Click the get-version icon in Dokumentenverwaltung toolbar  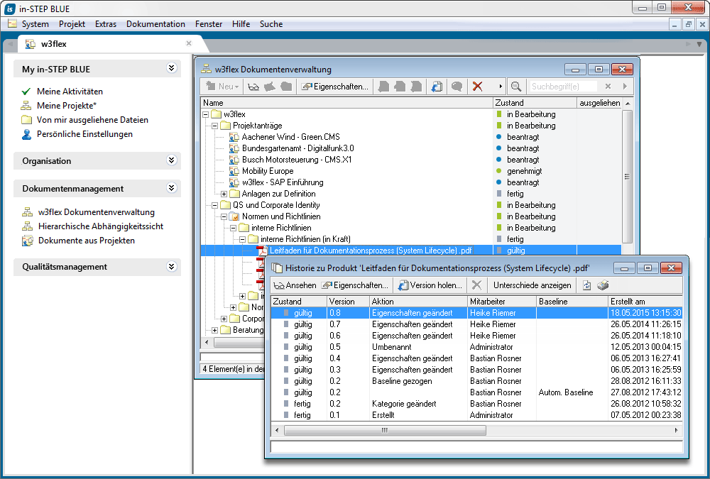[437, 87]
